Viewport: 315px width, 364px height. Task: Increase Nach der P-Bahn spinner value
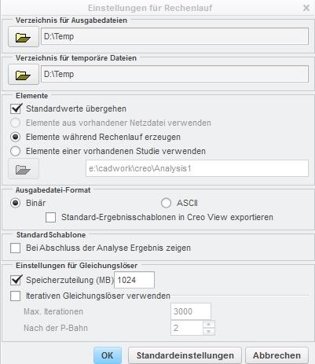tap(209, 324)
